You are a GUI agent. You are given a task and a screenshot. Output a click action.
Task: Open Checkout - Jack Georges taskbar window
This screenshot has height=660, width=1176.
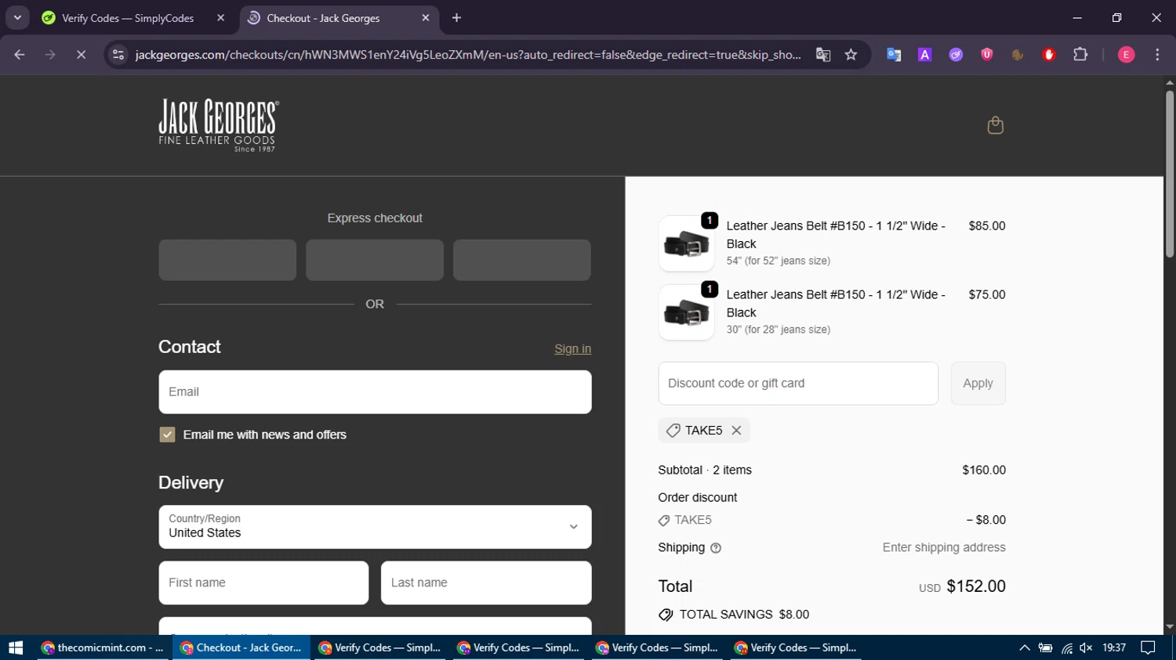point(241,647)
